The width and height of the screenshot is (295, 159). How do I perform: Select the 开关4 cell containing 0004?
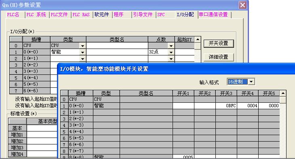coord(248,106)
